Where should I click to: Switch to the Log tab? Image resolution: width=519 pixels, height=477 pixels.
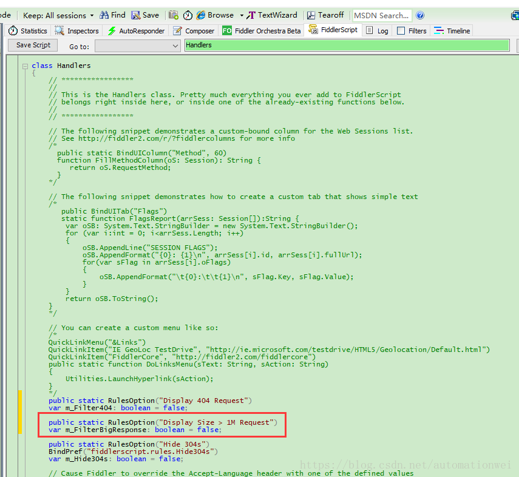pyautogui.click(x=377, y=31)
